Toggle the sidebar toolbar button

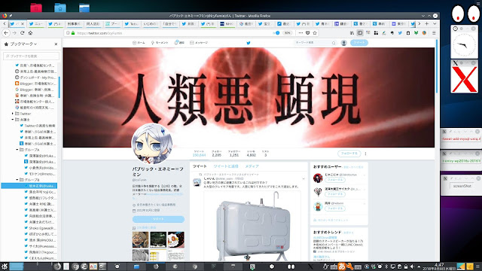360,33
